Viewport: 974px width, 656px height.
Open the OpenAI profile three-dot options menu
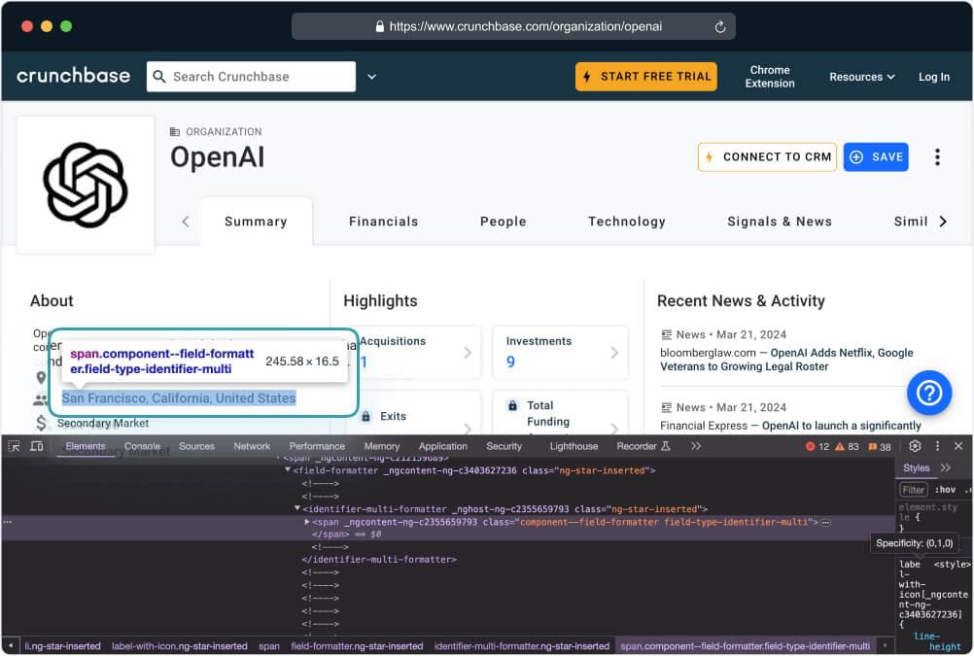(x=937, y=157)
